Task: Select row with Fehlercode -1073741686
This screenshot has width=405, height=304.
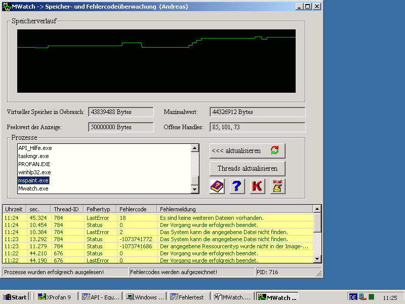Action: (158, 246)
